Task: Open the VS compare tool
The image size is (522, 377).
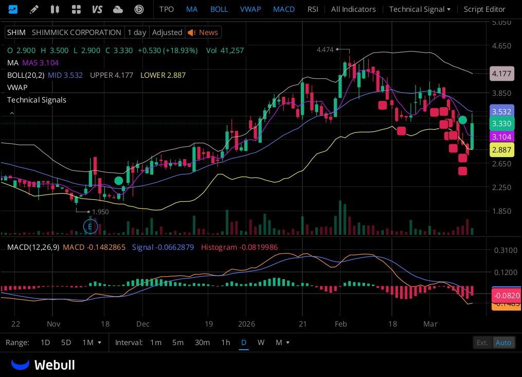Action: click(x=97, y=9)
